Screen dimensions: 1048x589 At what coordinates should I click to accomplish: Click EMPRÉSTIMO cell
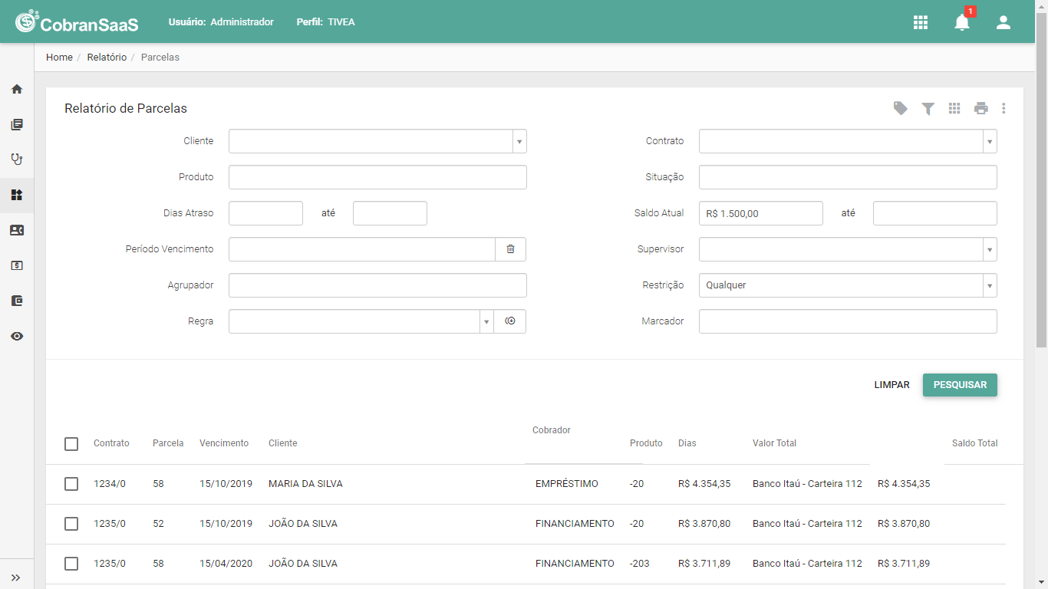567,484
